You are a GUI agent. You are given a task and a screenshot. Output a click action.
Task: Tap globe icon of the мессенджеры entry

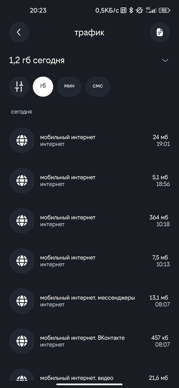(22, 301)
